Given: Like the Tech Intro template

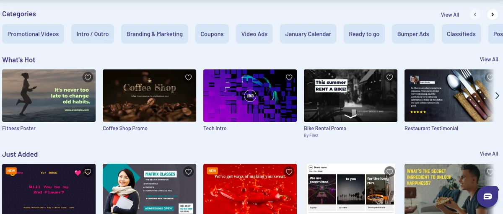Looking at the screenshot, I should click(289, 77).
